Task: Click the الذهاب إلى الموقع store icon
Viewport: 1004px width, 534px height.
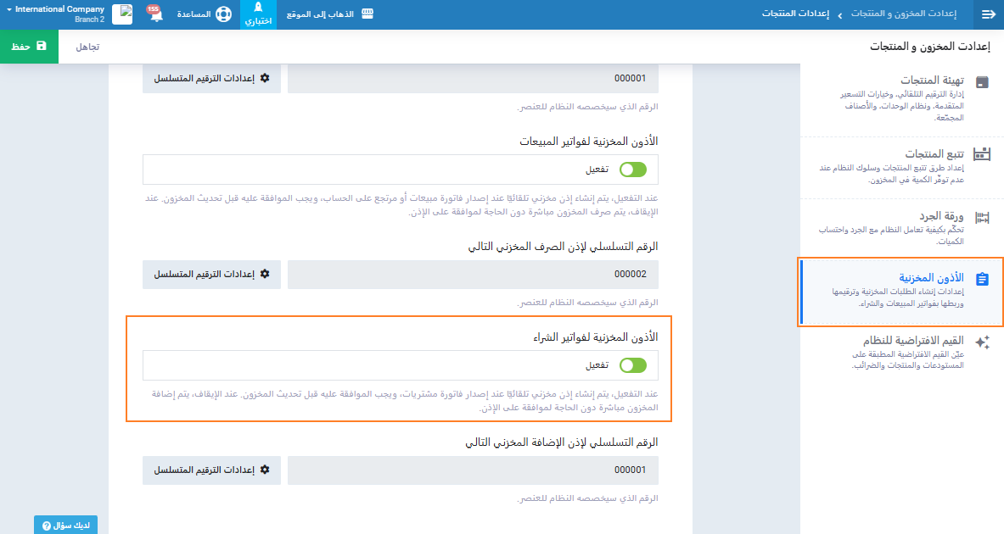Action: tap(367, 14)
